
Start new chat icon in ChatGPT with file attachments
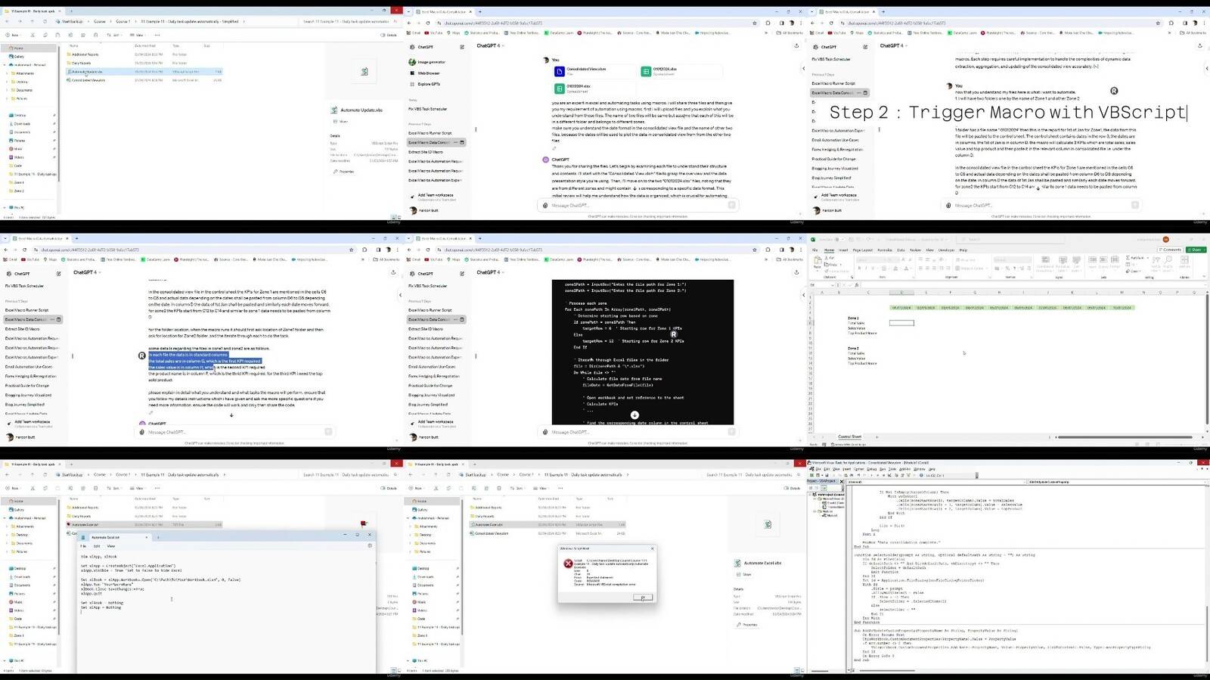pos(462,47)
